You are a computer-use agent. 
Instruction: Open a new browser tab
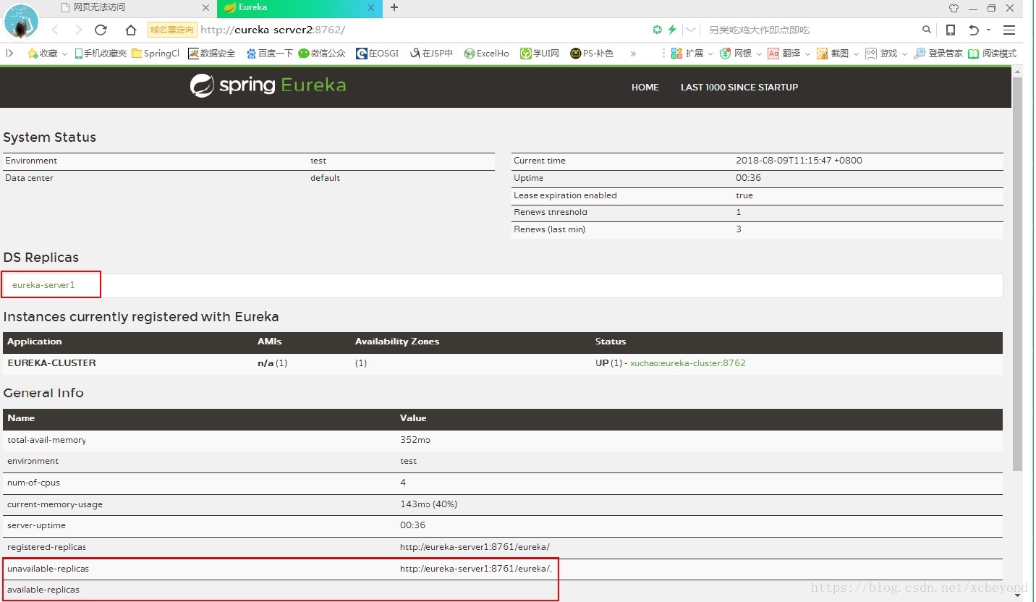(394, 8)
